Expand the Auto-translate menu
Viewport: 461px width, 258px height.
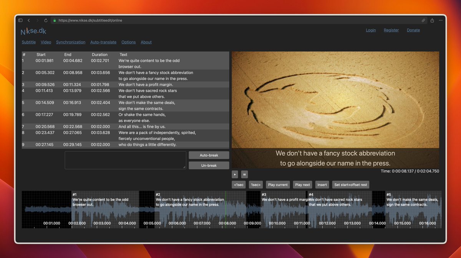click(103, 42)
